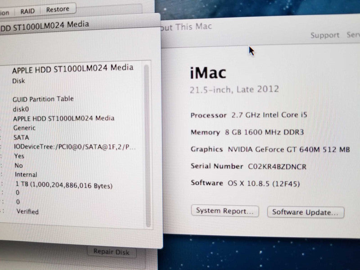The height and width of the screenshot is (270, 360).
Task: Click the About This Mac window title
Action: click(x=186, y=27)
